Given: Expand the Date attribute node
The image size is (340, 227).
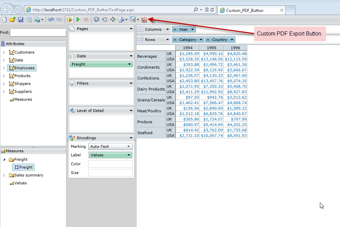Looking at the screenshot, I should 4,60.
